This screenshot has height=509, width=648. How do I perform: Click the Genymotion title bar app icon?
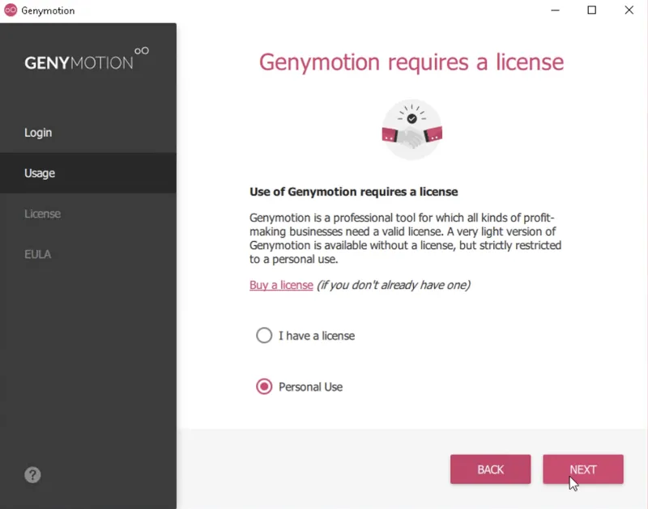pyautogui.click(x=11, y=11)
